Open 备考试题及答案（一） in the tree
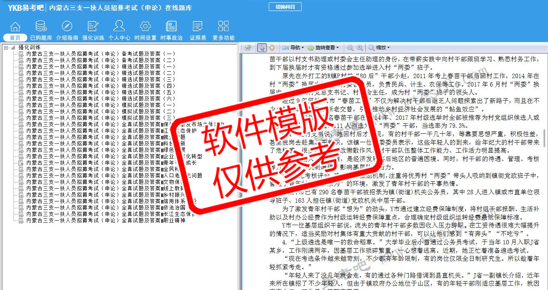The height and width of the screenshot is (290, 548). point(100,54)
